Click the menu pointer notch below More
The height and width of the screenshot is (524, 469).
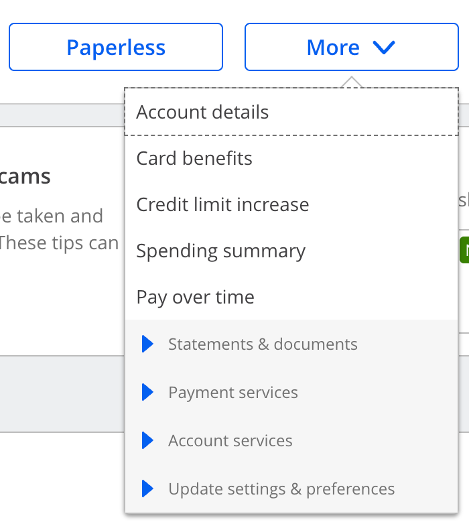pyautogui.click(x=352, y=82)
